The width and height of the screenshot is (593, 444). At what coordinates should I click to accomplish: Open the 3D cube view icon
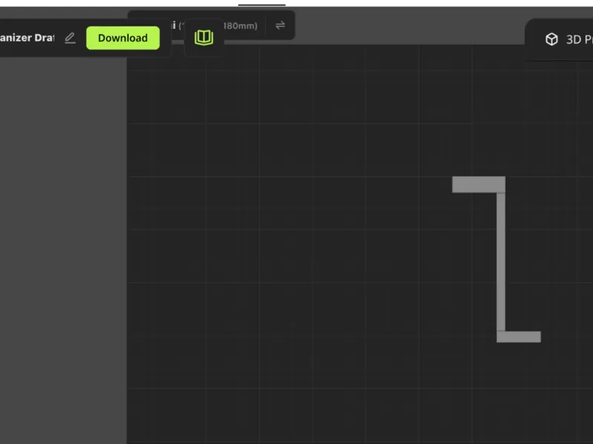coord(551,39)
